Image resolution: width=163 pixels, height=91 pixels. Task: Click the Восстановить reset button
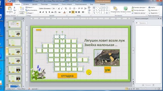point(31,10)
